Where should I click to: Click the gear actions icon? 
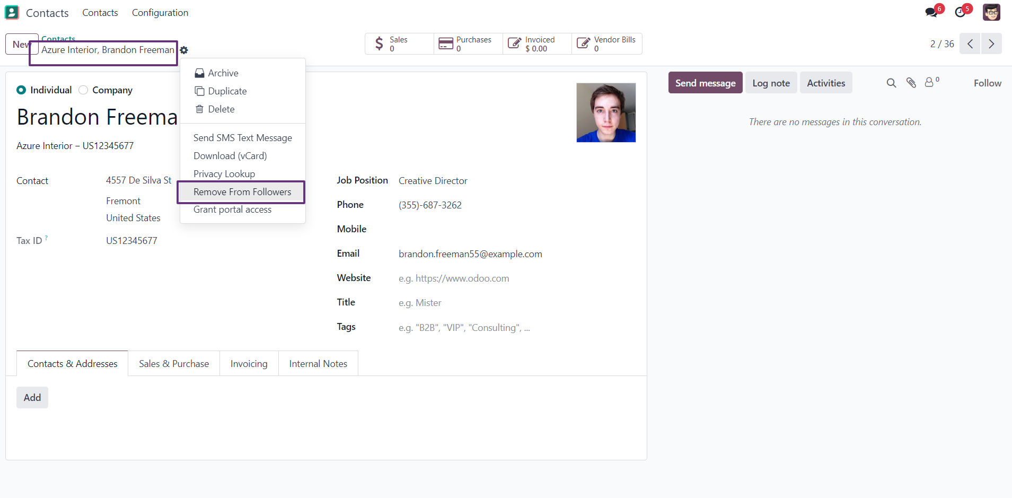tap(184, 50)
